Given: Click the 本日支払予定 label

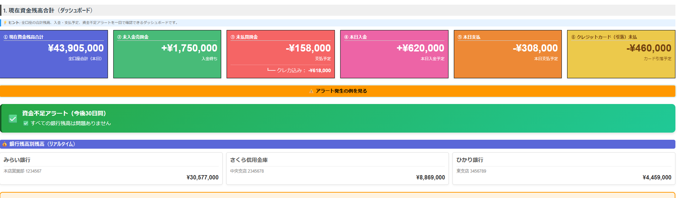Looking at the screenshot, I should 546,59.
